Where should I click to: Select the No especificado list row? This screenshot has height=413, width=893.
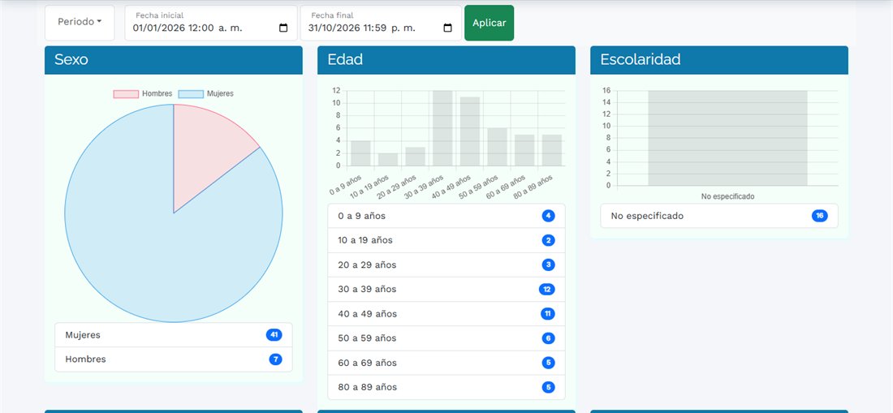point(719,216)
